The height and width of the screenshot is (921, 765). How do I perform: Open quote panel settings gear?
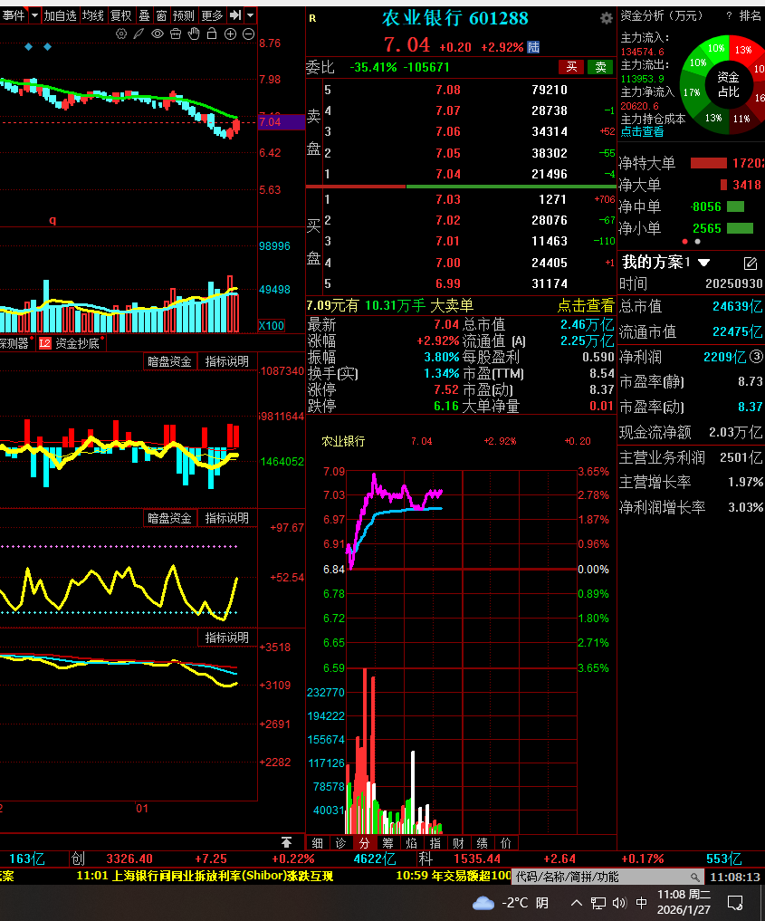606,18
